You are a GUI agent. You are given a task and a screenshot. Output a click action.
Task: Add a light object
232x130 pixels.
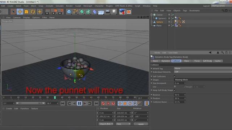pos(114,12)
